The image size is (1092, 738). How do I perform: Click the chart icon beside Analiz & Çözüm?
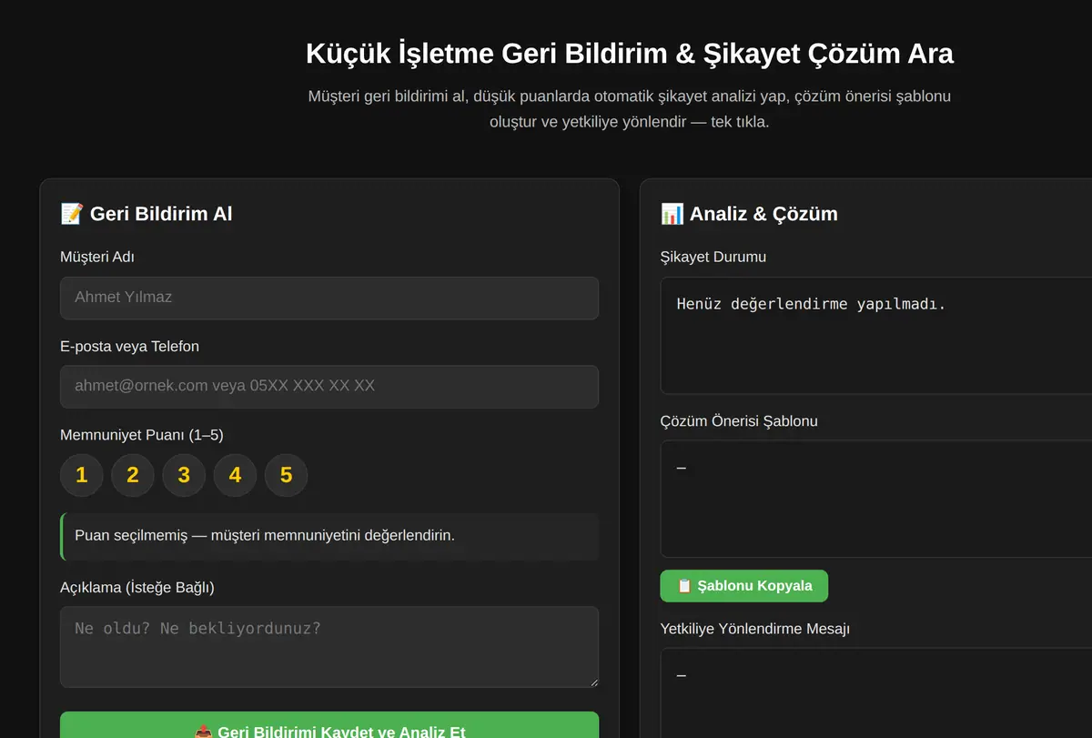[672, 214]
